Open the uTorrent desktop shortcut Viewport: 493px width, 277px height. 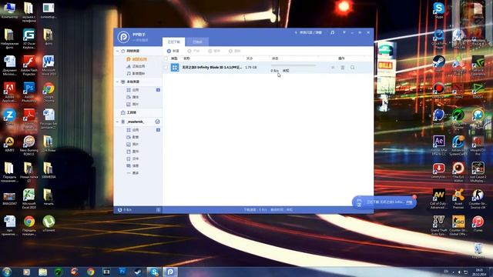click(x=49, y=224)
